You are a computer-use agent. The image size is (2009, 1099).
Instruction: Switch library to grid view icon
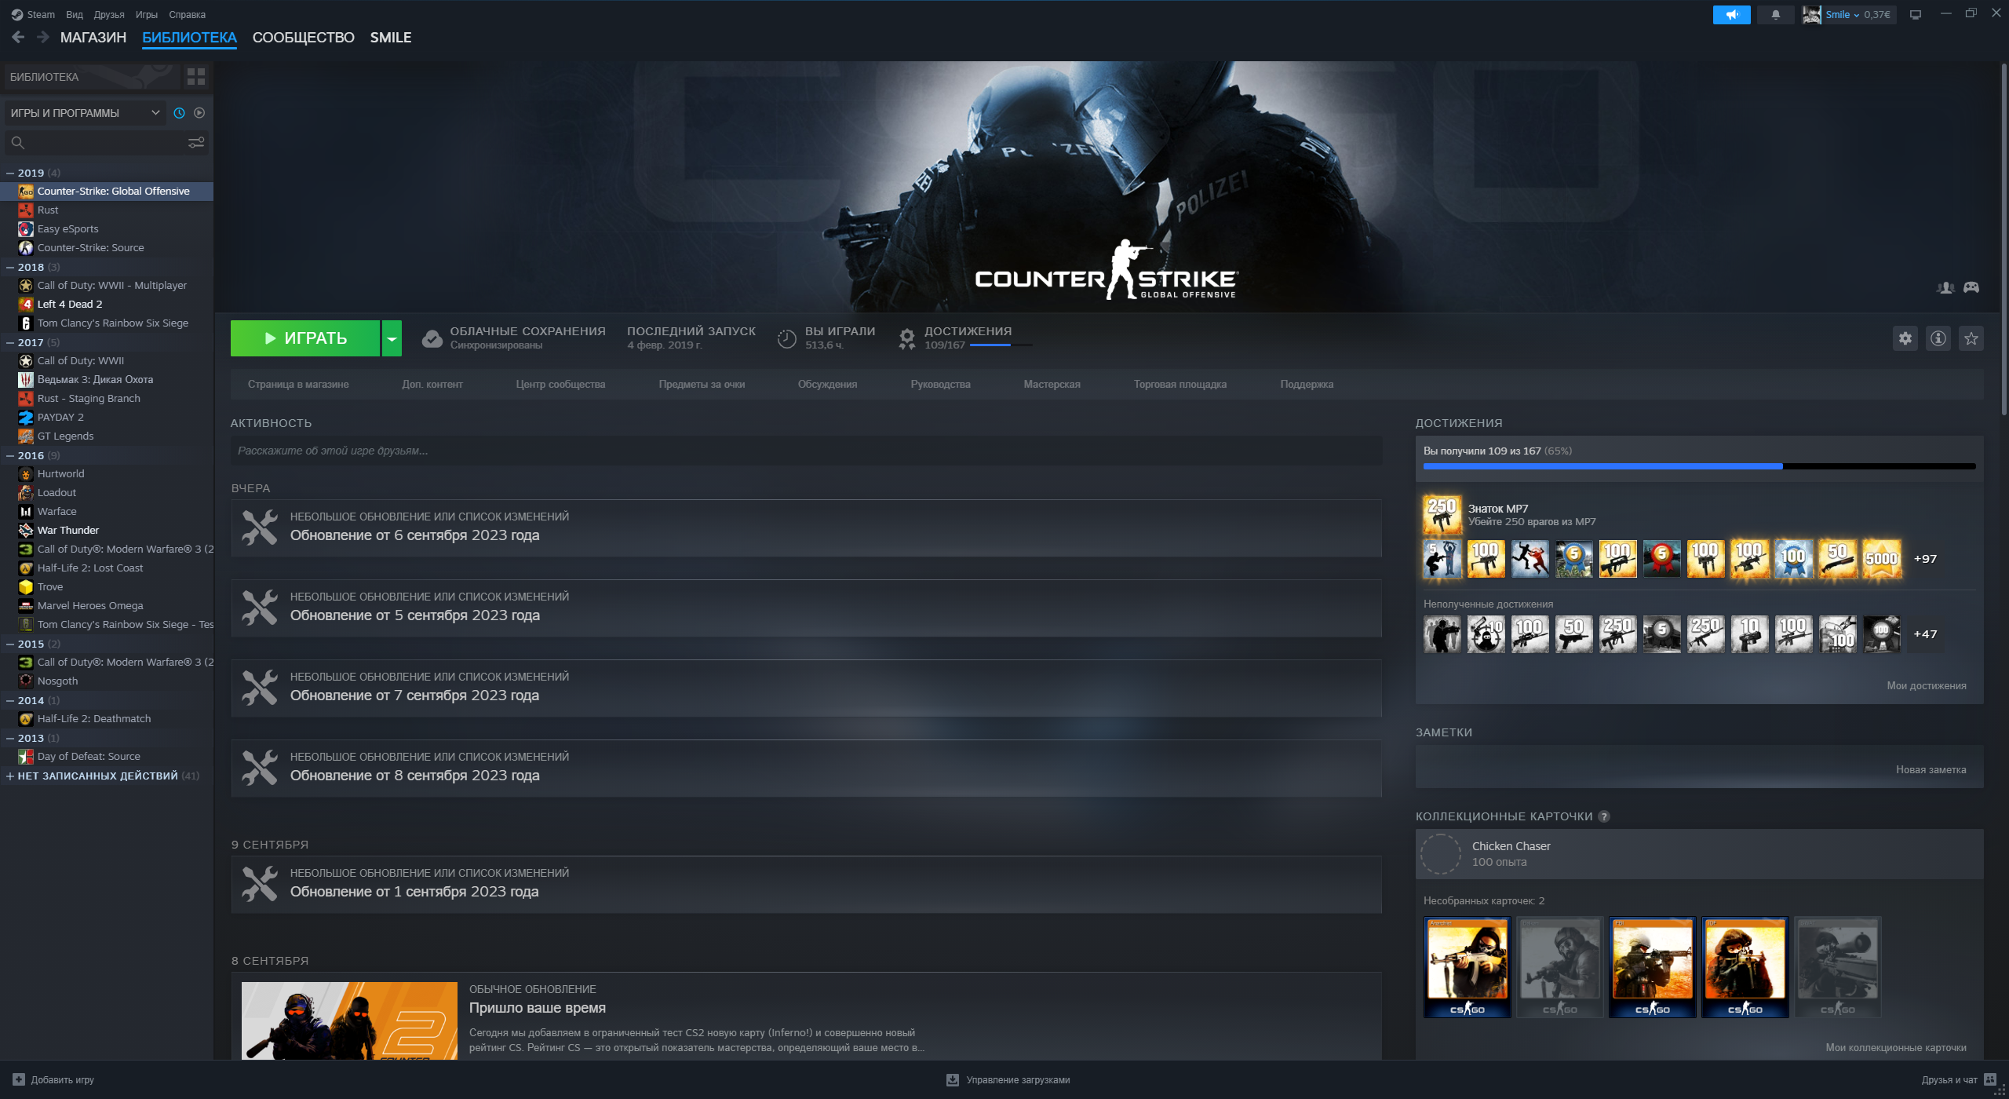196,76
